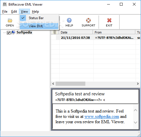Toggle the Status Bar menu option
Image resolution: width=141 pixels, height=137 pixels.
click(39, 18)
